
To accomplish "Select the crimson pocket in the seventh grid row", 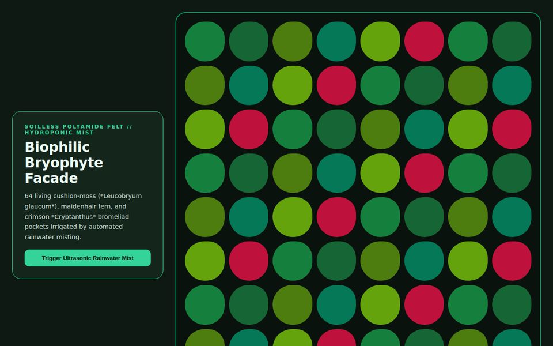I will coord(424,304).
